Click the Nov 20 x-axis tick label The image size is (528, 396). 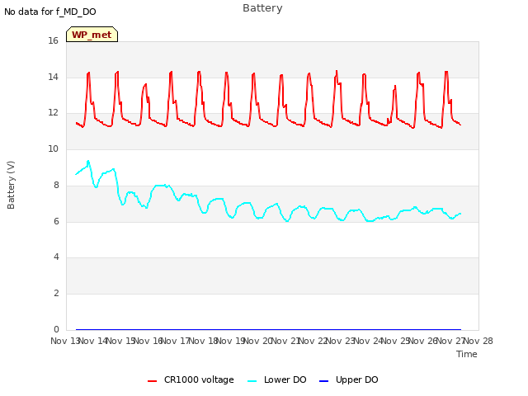(x=258, y=341)
